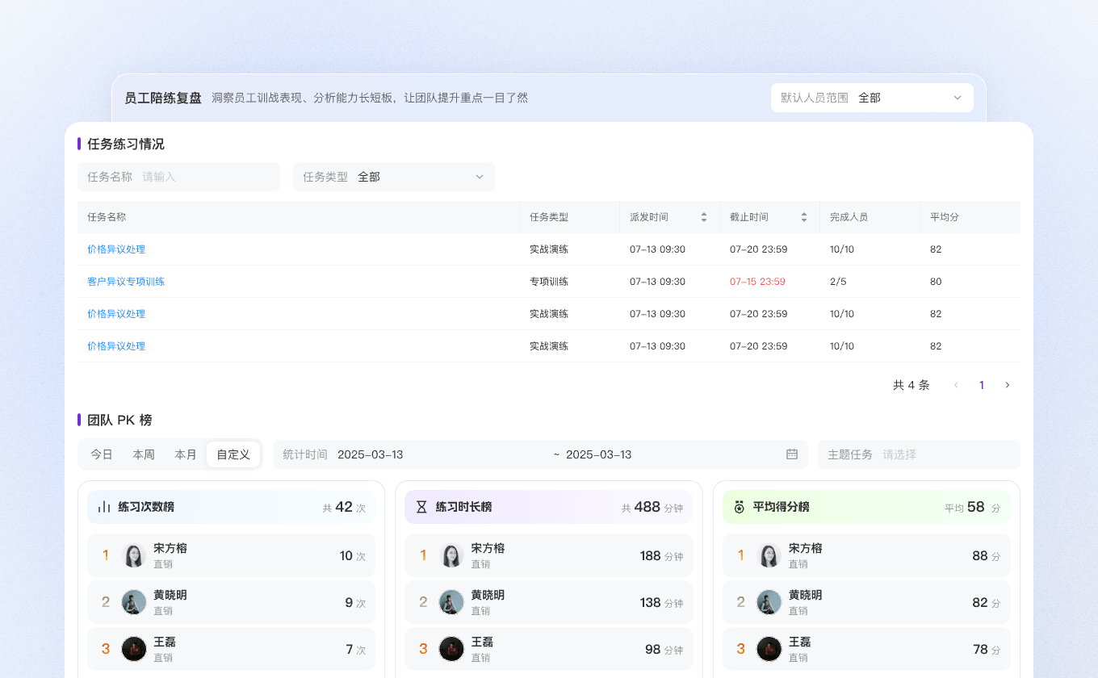Click 黄晓明's 138 分钟 value
Screen dimensions: 1098x678
coord(661,602)
